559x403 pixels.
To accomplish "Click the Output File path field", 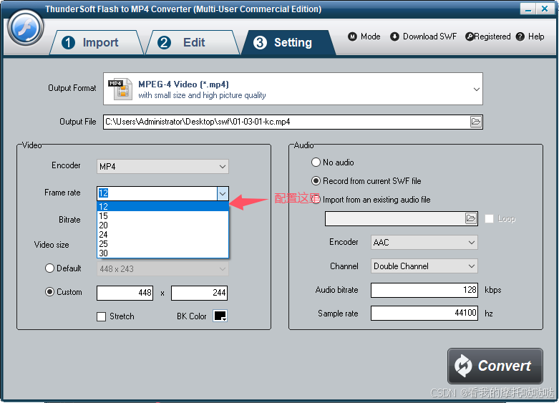I will point(286,122).
